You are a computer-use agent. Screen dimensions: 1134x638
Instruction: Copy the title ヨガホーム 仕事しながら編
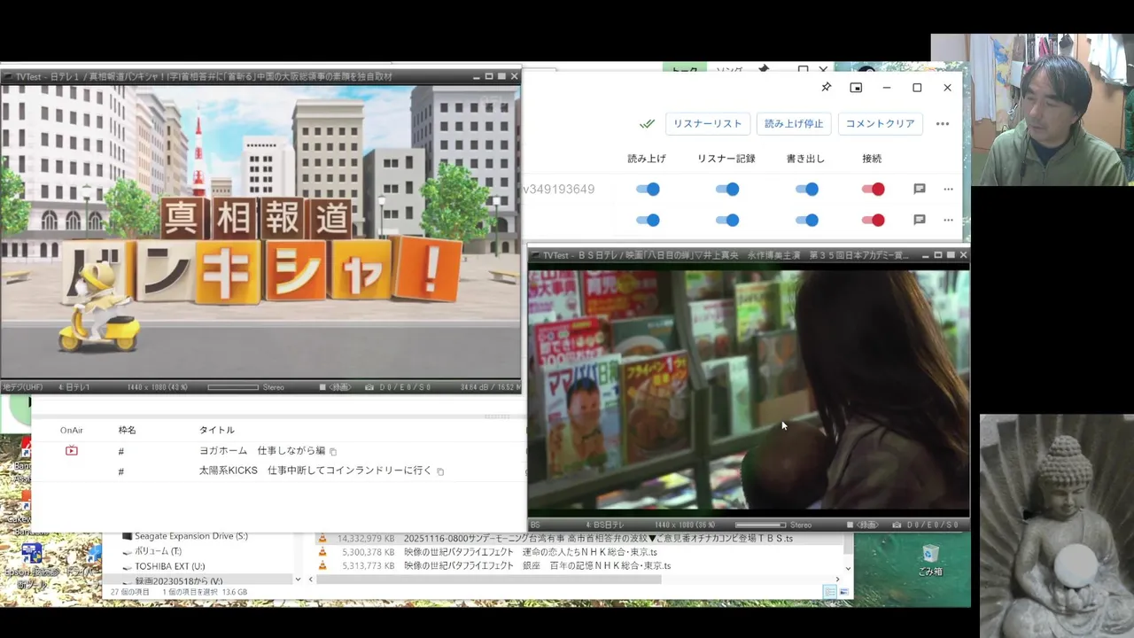click(333, 452)
